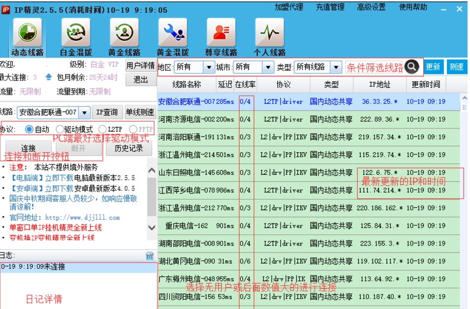Open the 黄金线路 icon

pyautogui.click(x=125, y=37)
